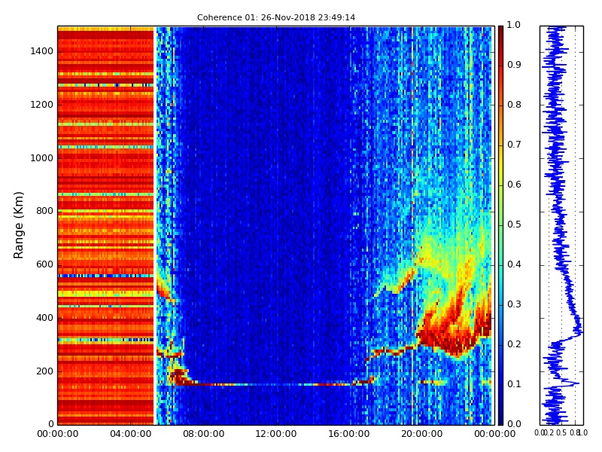Click the 800 range tick label
The height and width of the screenshot is (452, 602).
(44, 211)
